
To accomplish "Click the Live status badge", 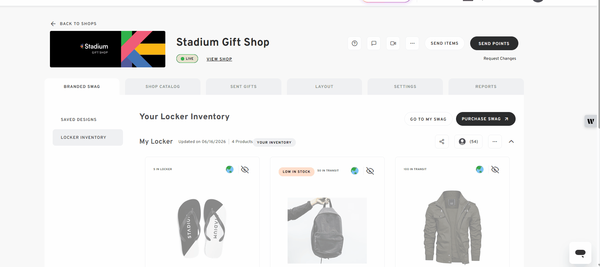I will tap(187, 59).
